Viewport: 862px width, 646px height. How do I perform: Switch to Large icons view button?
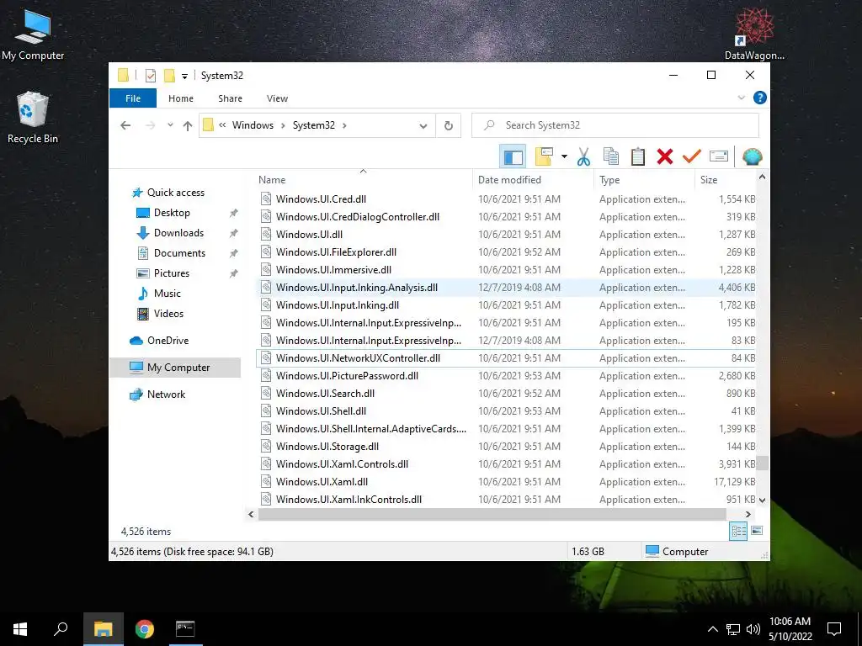coord(757,531)
